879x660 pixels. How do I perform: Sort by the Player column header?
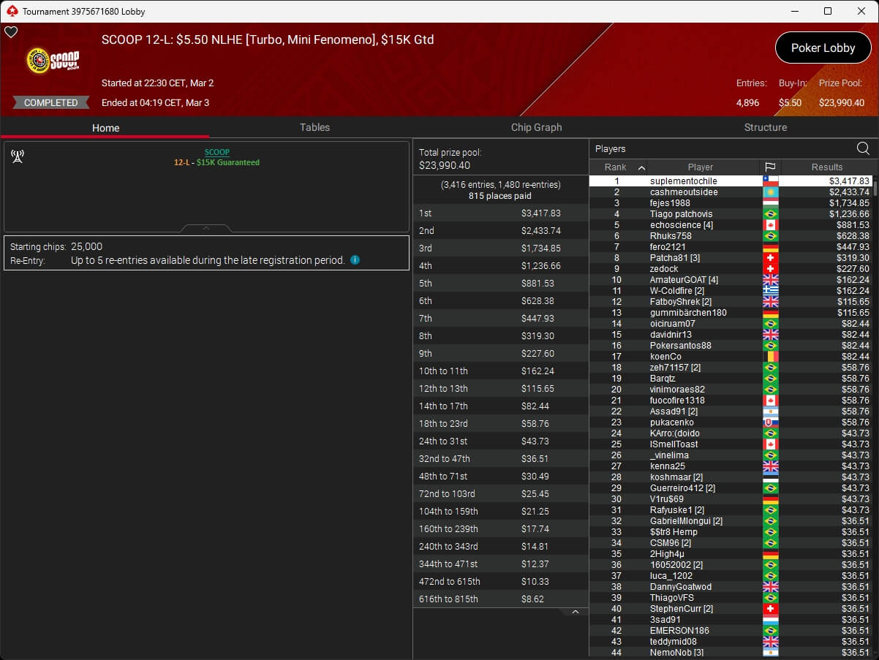(700, 167)
